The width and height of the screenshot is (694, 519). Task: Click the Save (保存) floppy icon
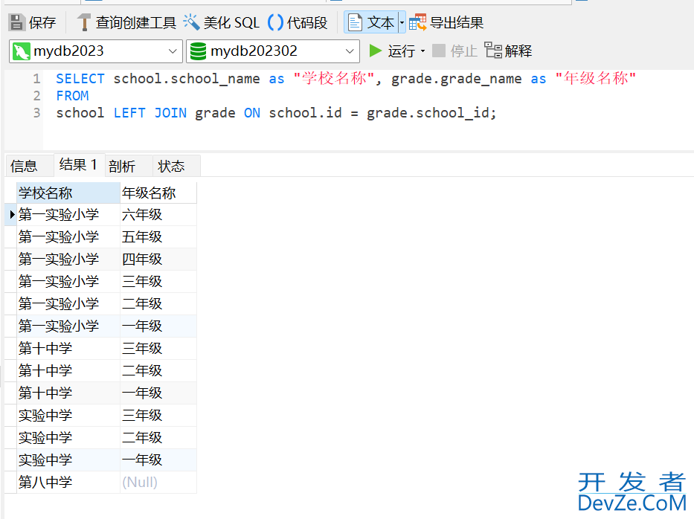pyautogui.click(x=17, y=22)
